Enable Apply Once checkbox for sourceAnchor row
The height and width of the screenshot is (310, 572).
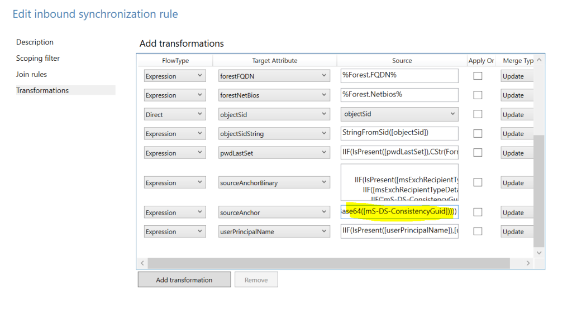pos(478,212)
